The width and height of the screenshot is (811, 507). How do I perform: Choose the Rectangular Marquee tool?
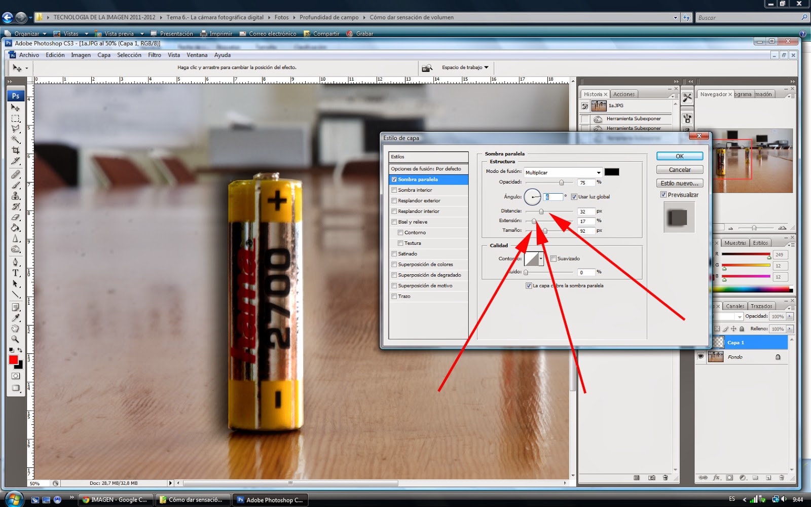pyautogui.click(x=16, y=118)
